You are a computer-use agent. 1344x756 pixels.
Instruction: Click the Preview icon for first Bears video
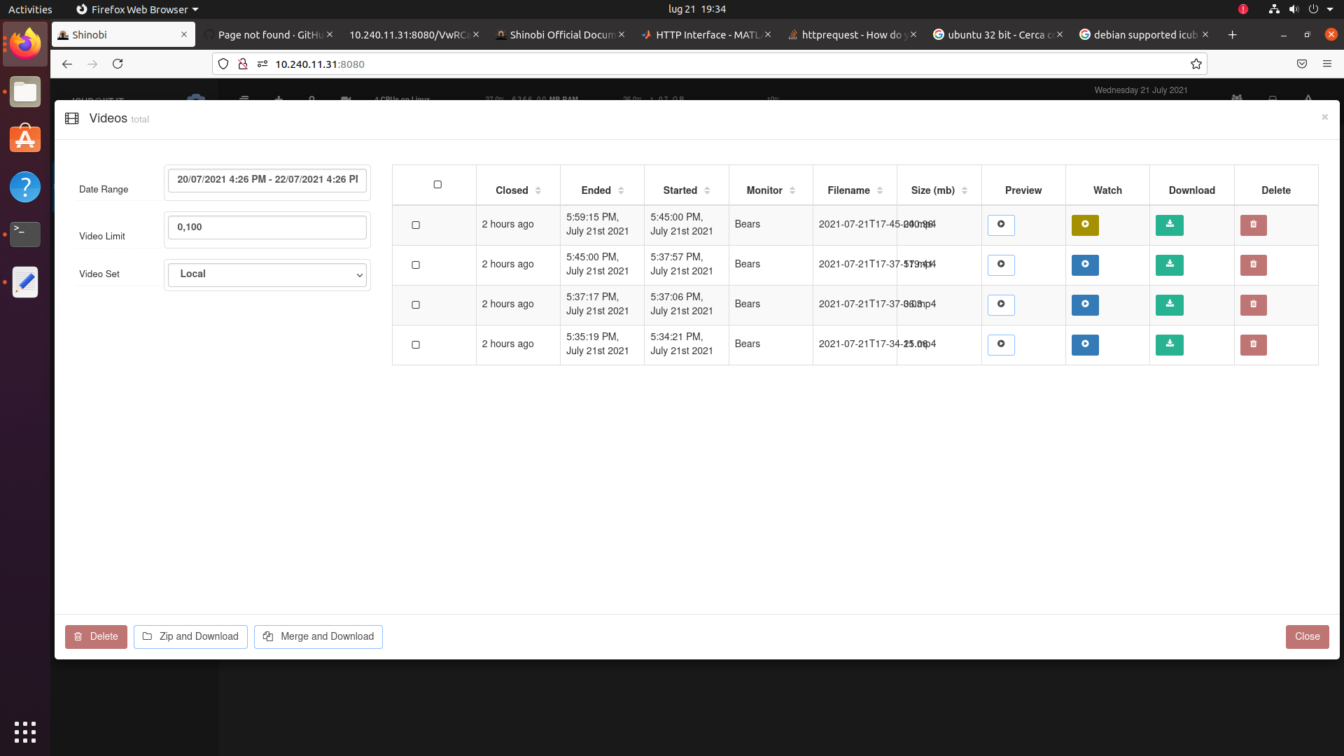1000,224
